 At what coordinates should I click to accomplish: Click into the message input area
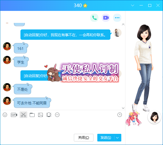(x=62, y=126)
